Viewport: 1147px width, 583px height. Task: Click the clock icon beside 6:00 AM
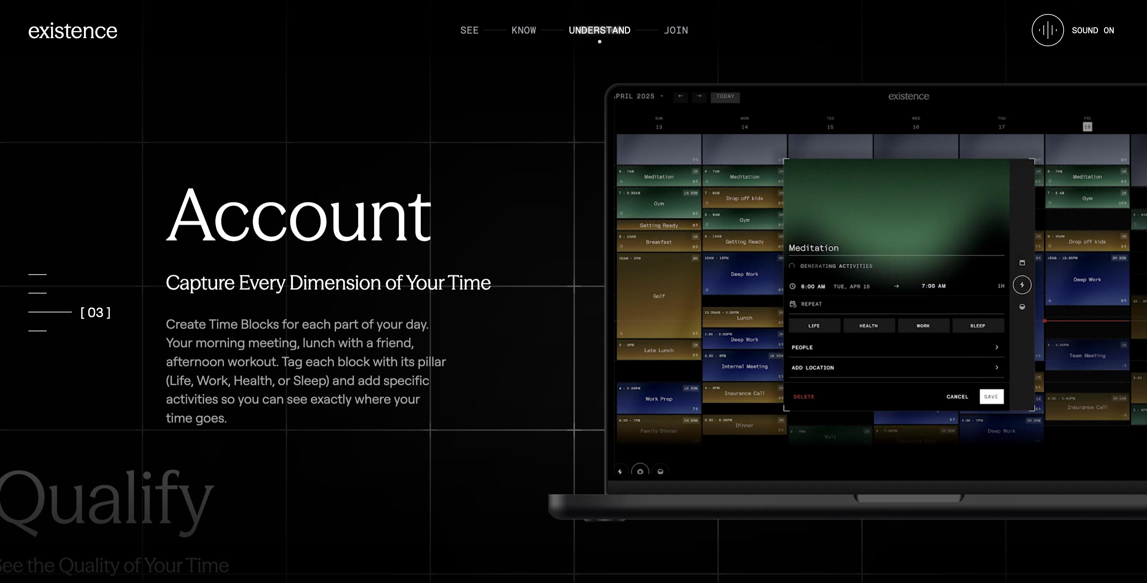pos(793,286)
